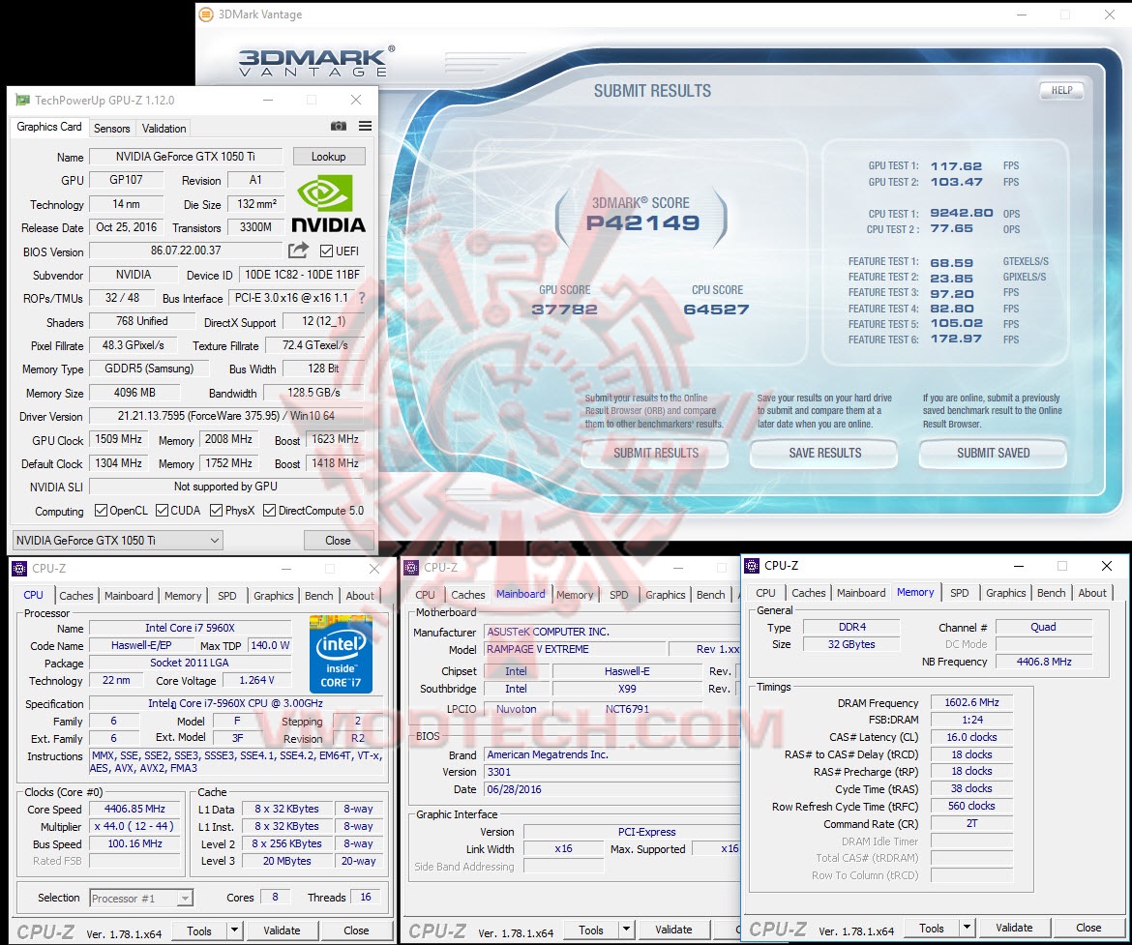1132x945 pixels.
Task: Click the BIOS Version field 86.07.22.00.37
Action: (187, 251)
